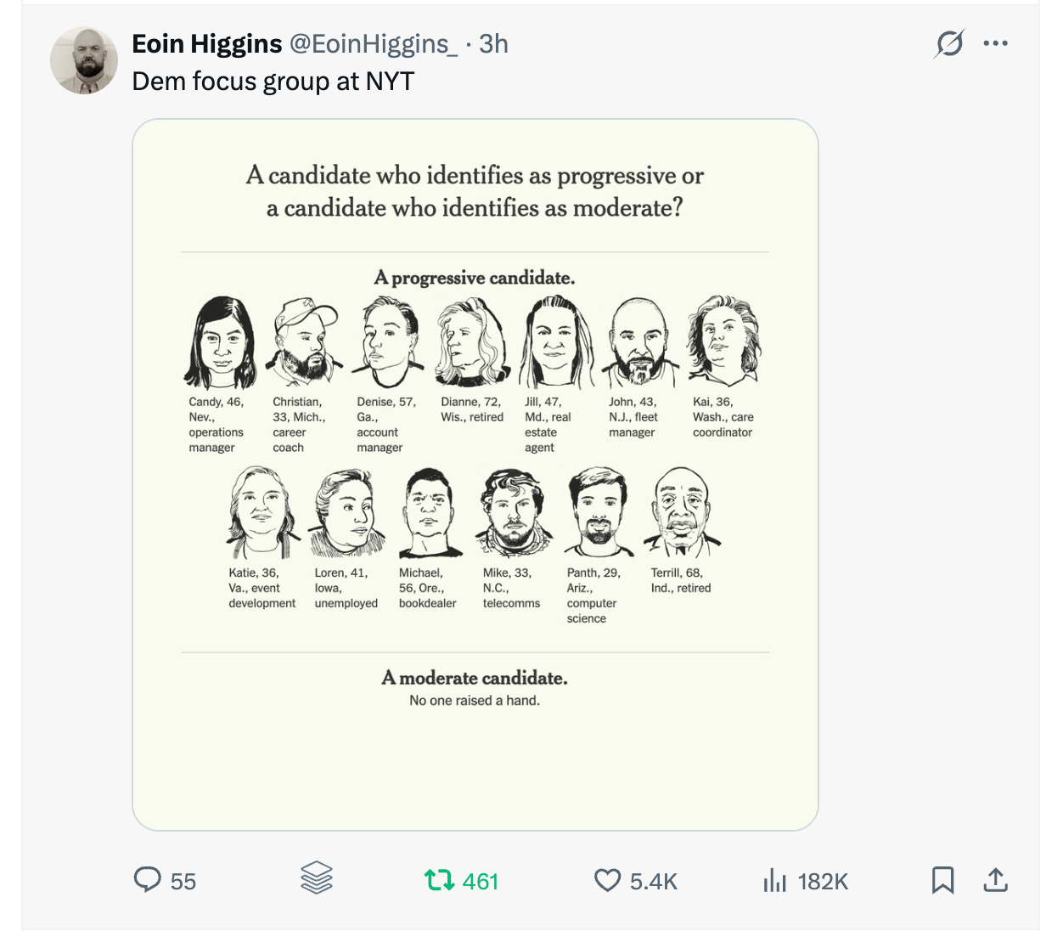Open the three-dot more options menu

(x=995, y=43)
